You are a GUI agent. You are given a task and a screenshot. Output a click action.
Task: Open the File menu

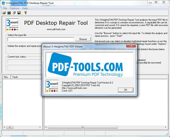tap(5, 8)
